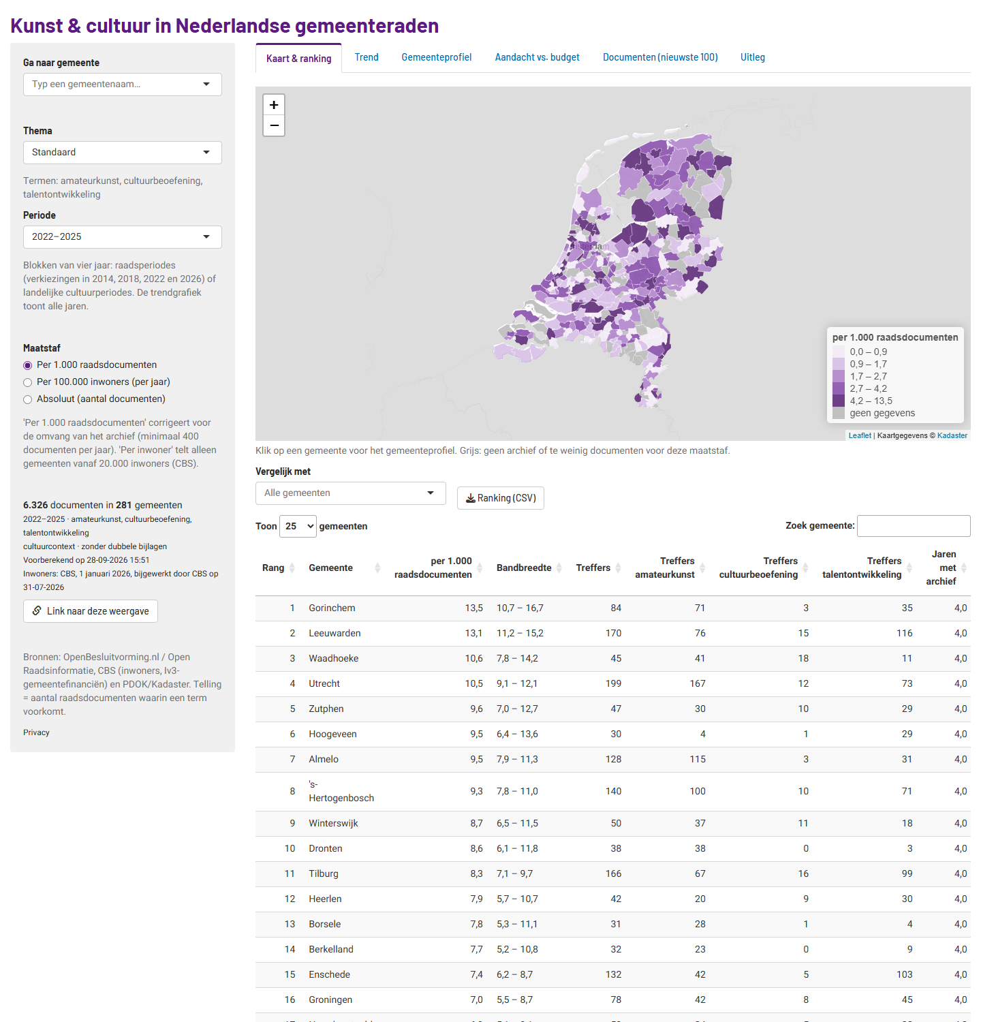
Task: Change number of gemeenten shown
Action: (x=298, y=526)
